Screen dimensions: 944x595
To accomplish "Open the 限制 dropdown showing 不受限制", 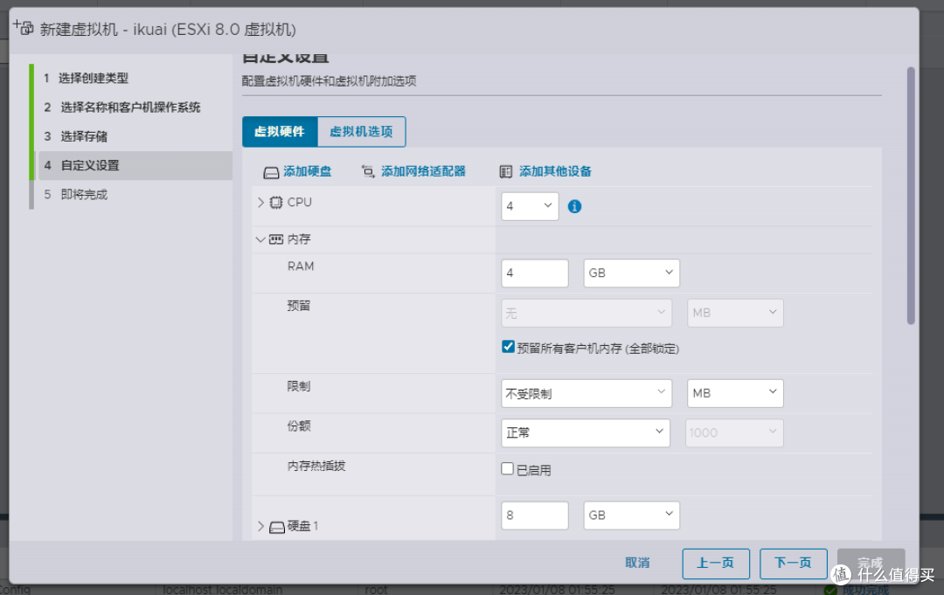I will point(586,392).
